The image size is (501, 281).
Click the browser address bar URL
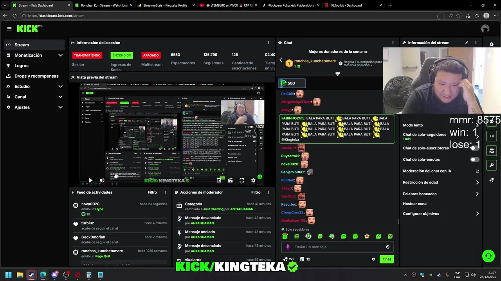(56, 16)
